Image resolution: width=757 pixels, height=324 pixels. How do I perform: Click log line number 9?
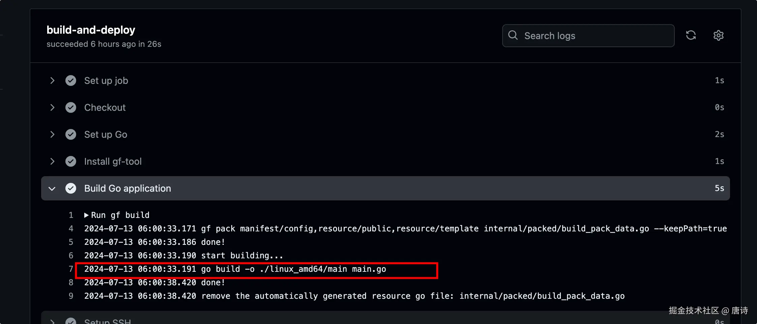pos(71,296)
